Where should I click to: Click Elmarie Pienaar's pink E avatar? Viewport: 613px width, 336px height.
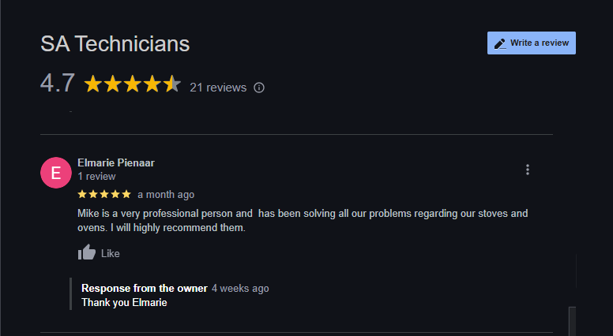tap(55, 173)
